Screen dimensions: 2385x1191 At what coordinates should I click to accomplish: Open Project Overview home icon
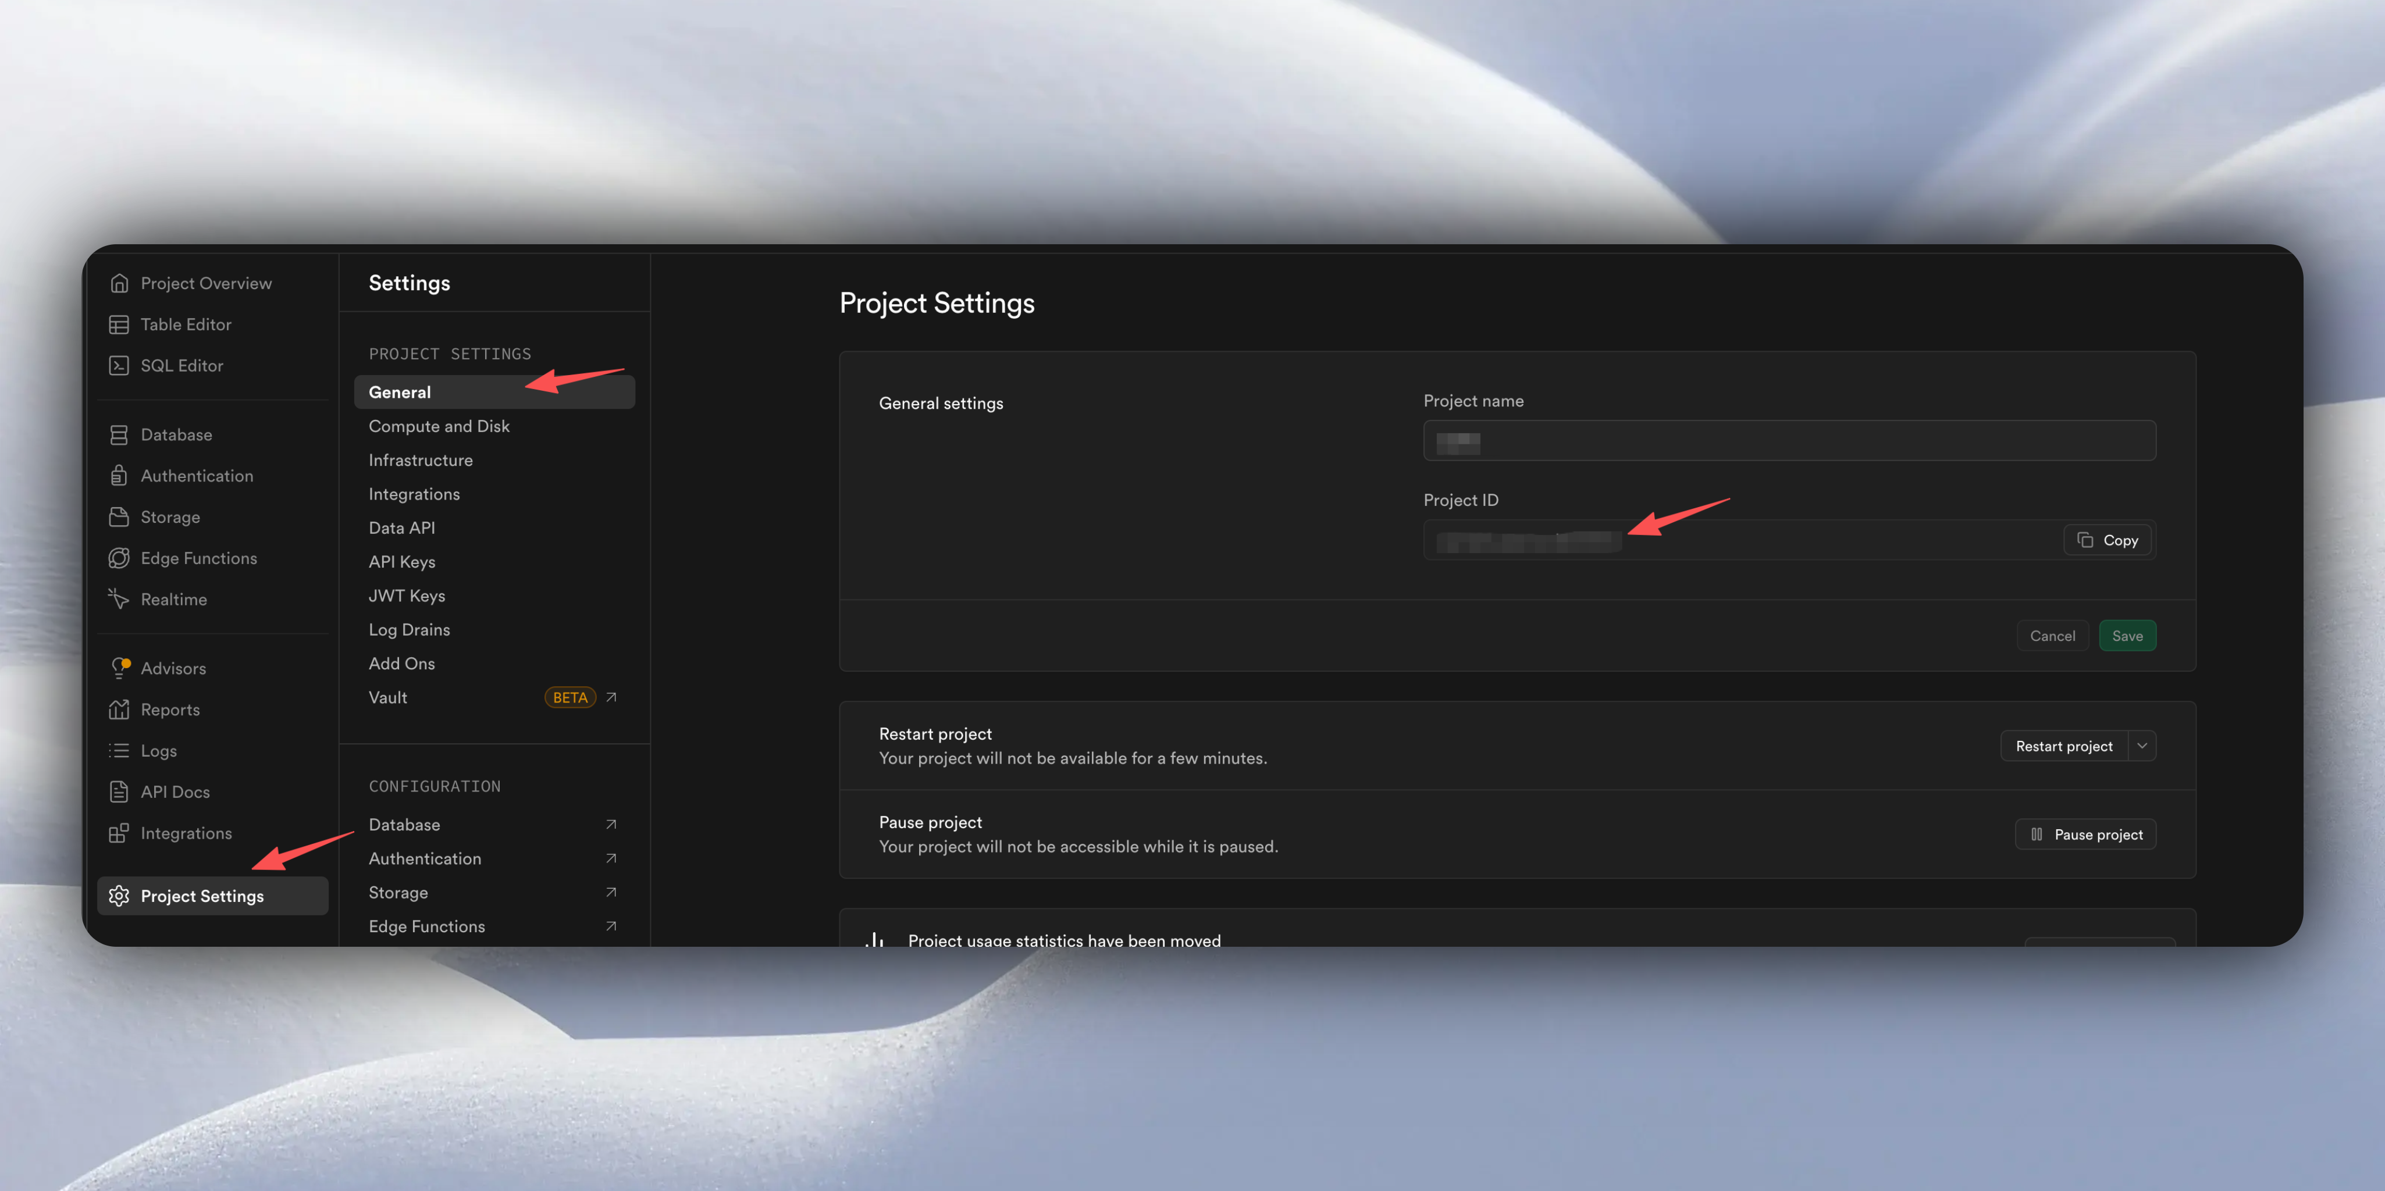119,283
